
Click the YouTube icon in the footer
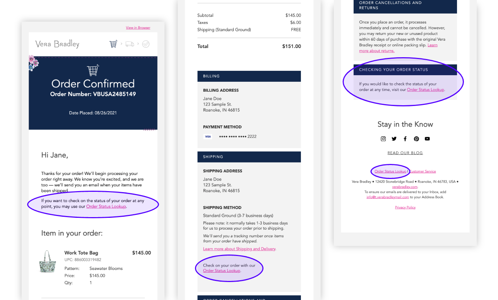point(427,139)
